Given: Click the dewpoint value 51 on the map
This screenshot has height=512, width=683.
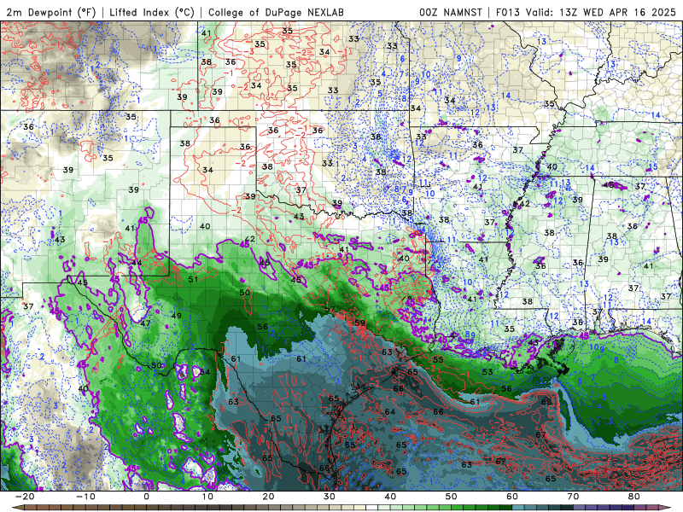Looking at the screenshot, I should (193, 279).
